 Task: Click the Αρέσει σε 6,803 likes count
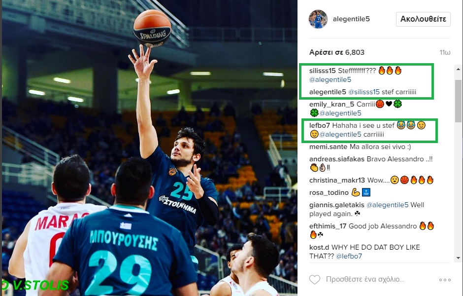(x=336, y=52)
